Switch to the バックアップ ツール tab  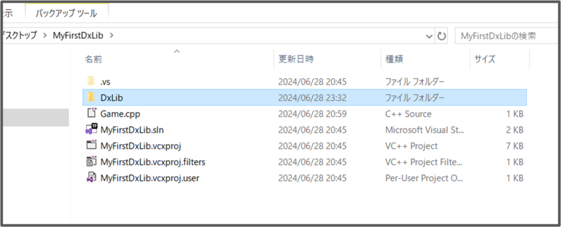[x=66, y=11]
